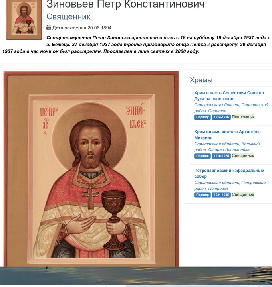Click the 1931-1935 period badge
This screenshot has width=272, height=287.
(x=221, y=195)
